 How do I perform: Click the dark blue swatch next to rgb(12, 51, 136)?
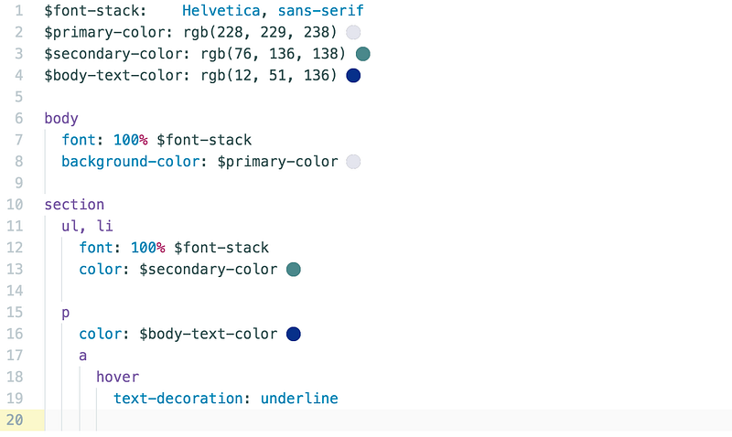353,75
